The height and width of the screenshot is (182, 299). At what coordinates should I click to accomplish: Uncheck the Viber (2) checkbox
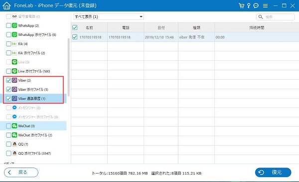8,80
